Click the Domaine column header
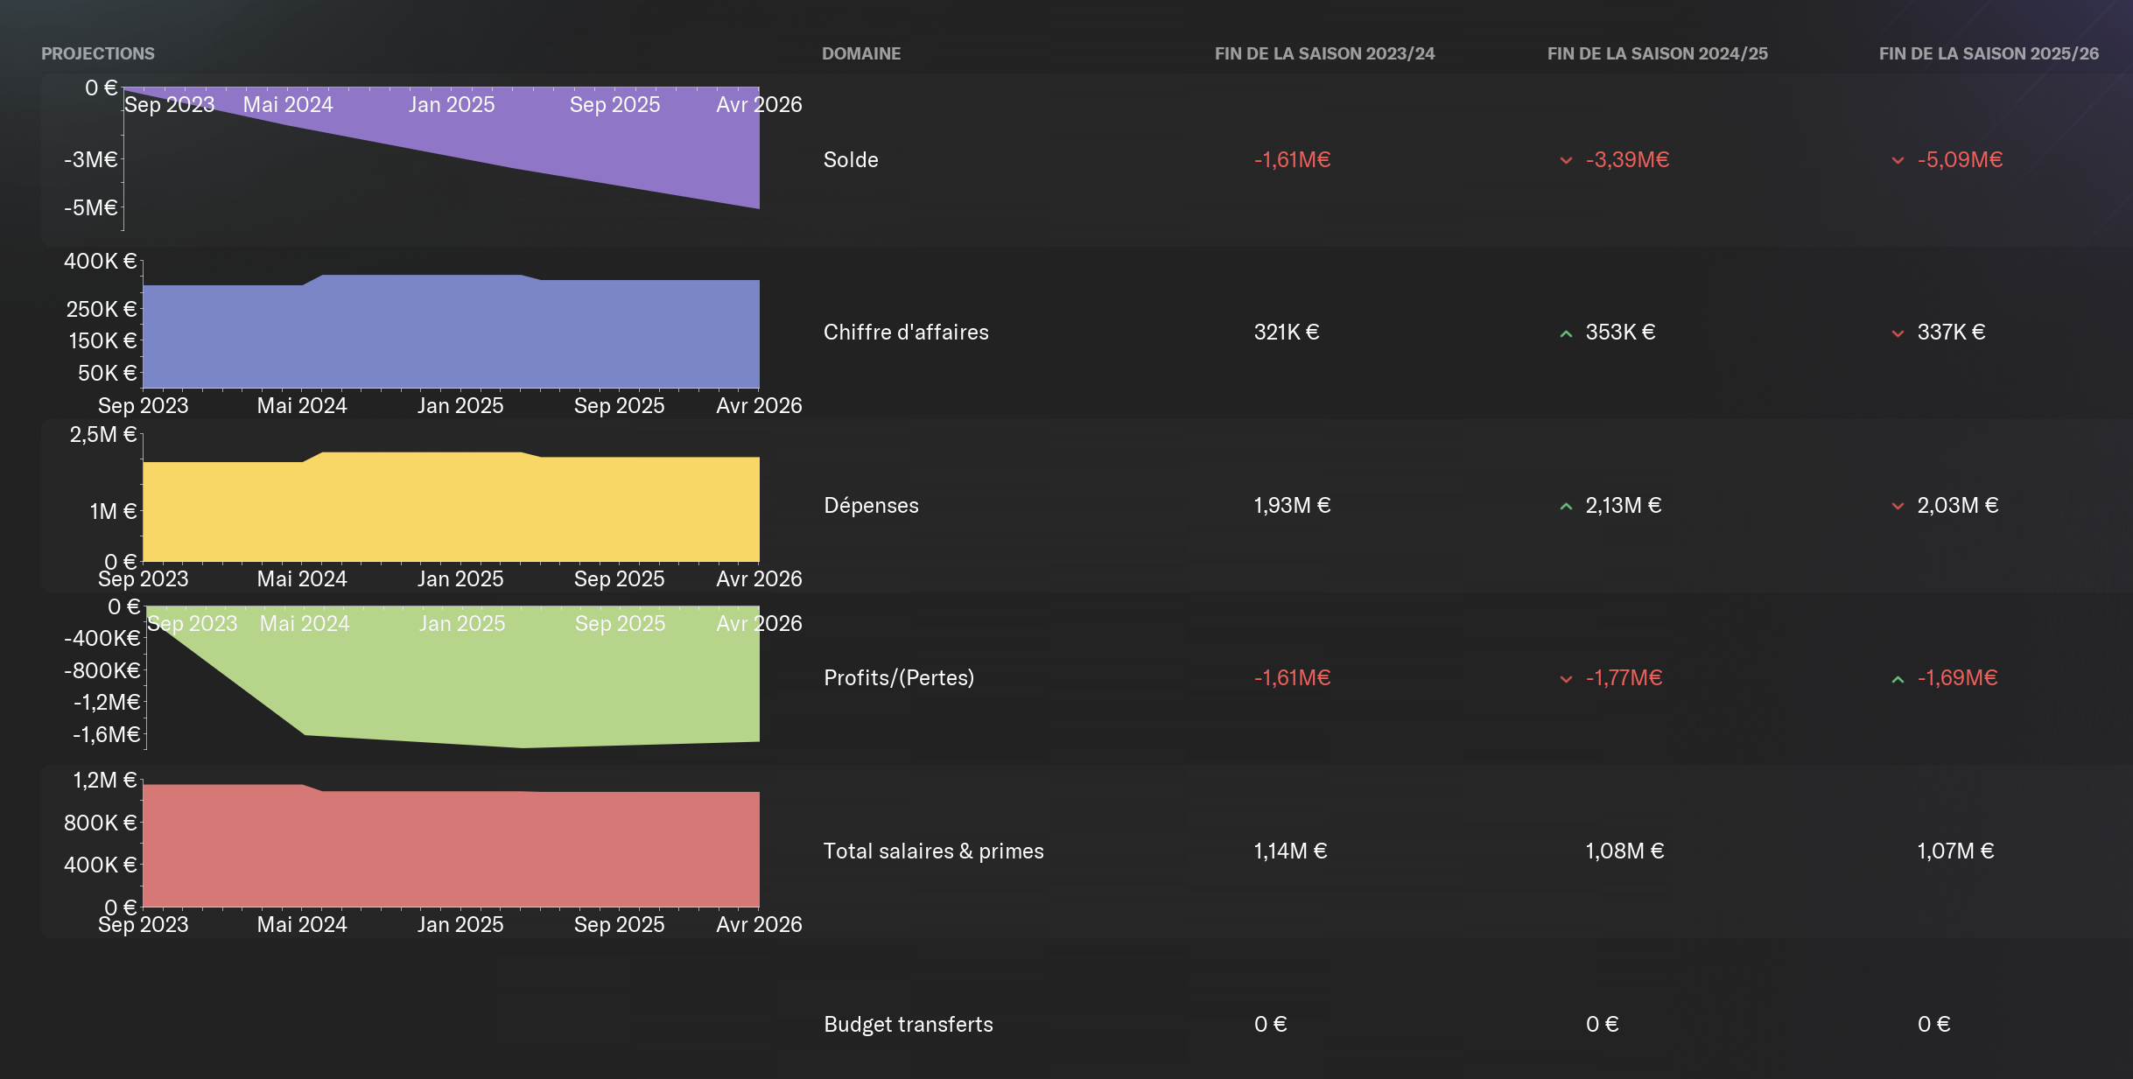The image size is (2133, 1079). coord(861,53)
